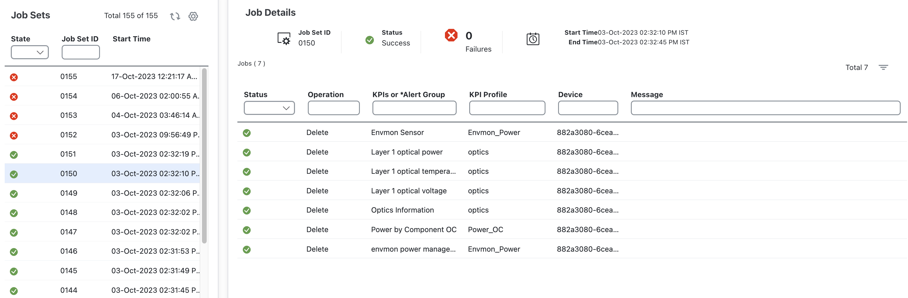
Task: Click Delete operation in Layer 1 optical voltage row
Action: (317, 191)
